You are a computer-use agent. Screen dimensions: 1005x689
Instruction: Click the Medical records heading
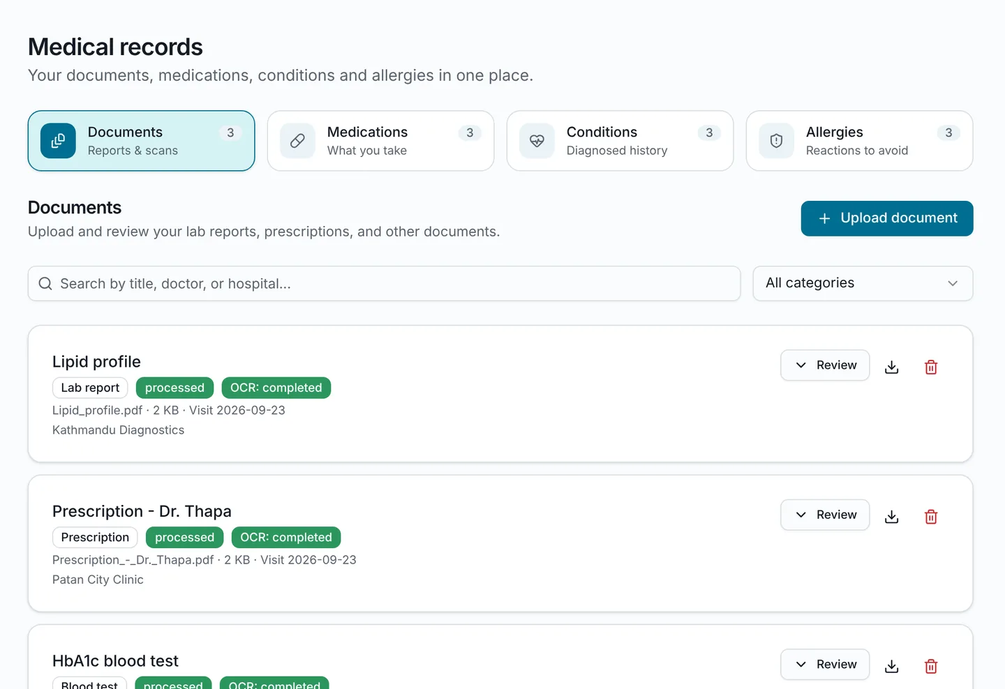pyautogui.click(x=115, y=47)
